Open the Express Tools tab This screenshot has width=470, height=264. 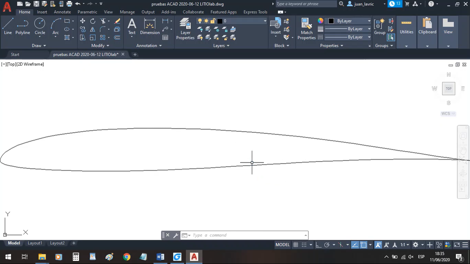tap(255, 12)
